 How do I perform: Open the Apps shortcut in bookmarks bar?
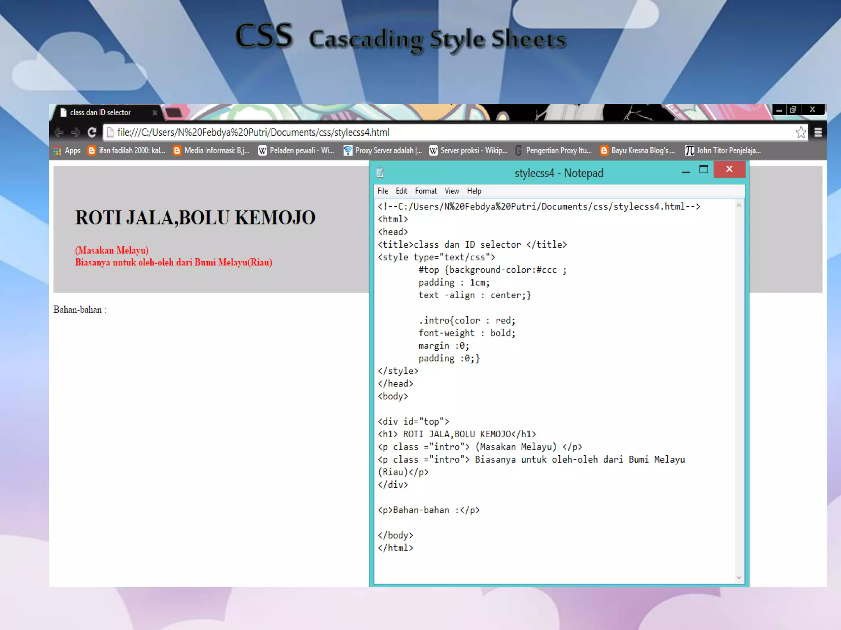point(67,151)
